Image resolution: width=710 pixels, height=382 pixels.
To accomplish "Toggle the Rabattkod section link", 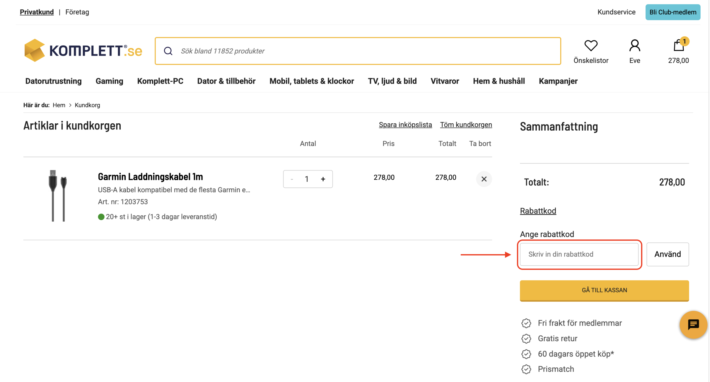I will [x=538, y=211].
